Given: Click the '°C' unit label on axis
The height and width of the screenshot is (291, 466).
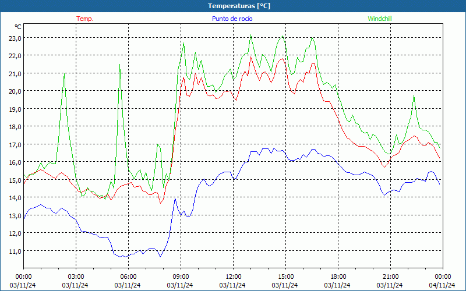Looking at the screenshot, I should click(x=18, y=27).
